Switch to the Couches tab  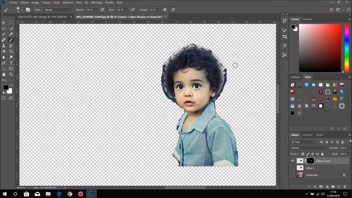pos(307,135)
